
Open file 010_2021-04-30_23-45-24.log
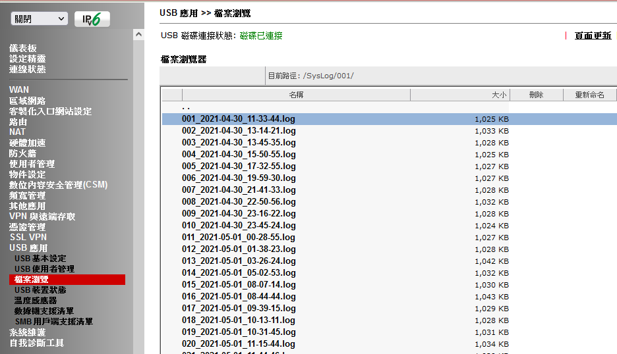pos(239,226)
